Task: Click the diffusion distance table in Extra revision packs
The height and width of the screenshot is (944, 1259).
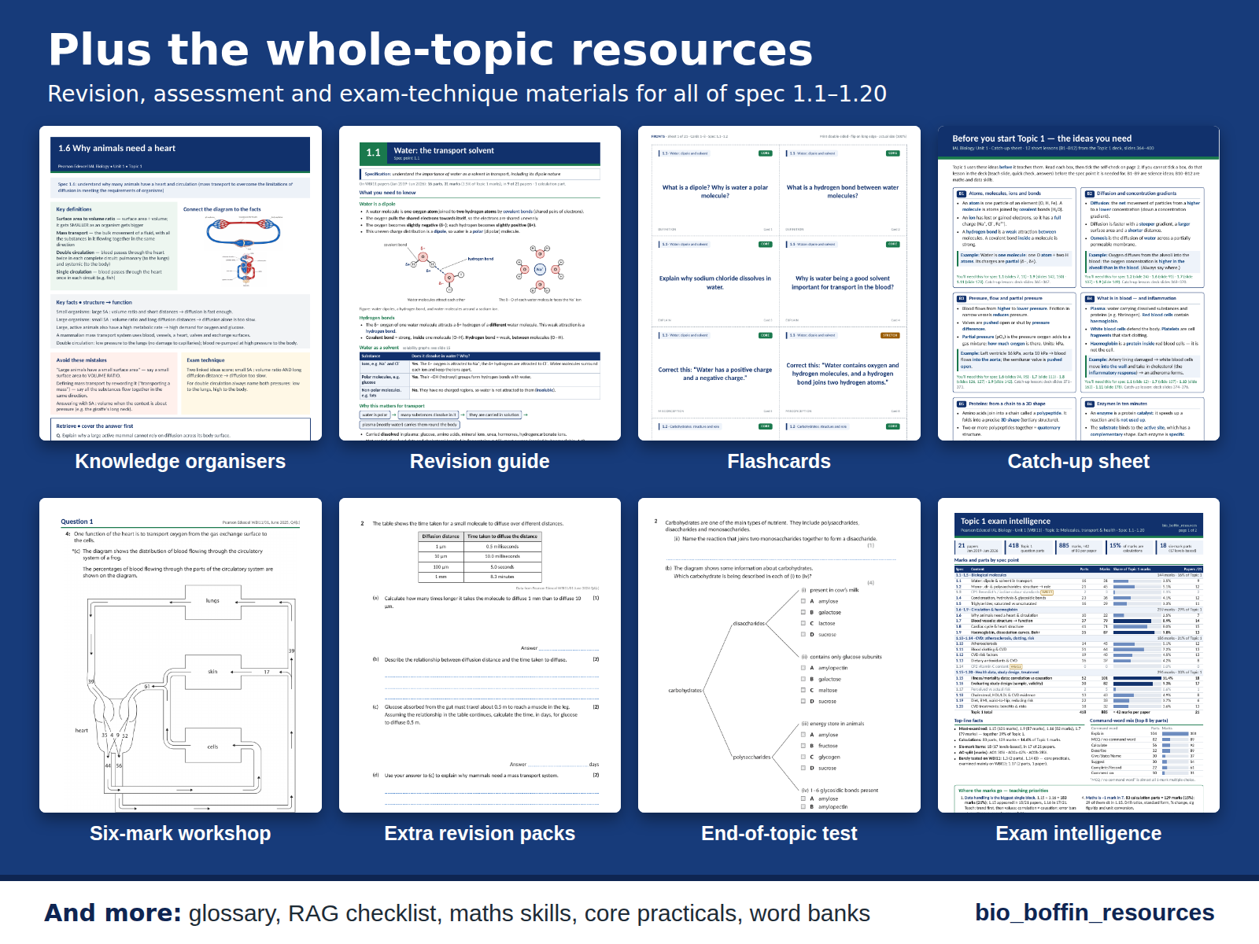Action: 480,556
